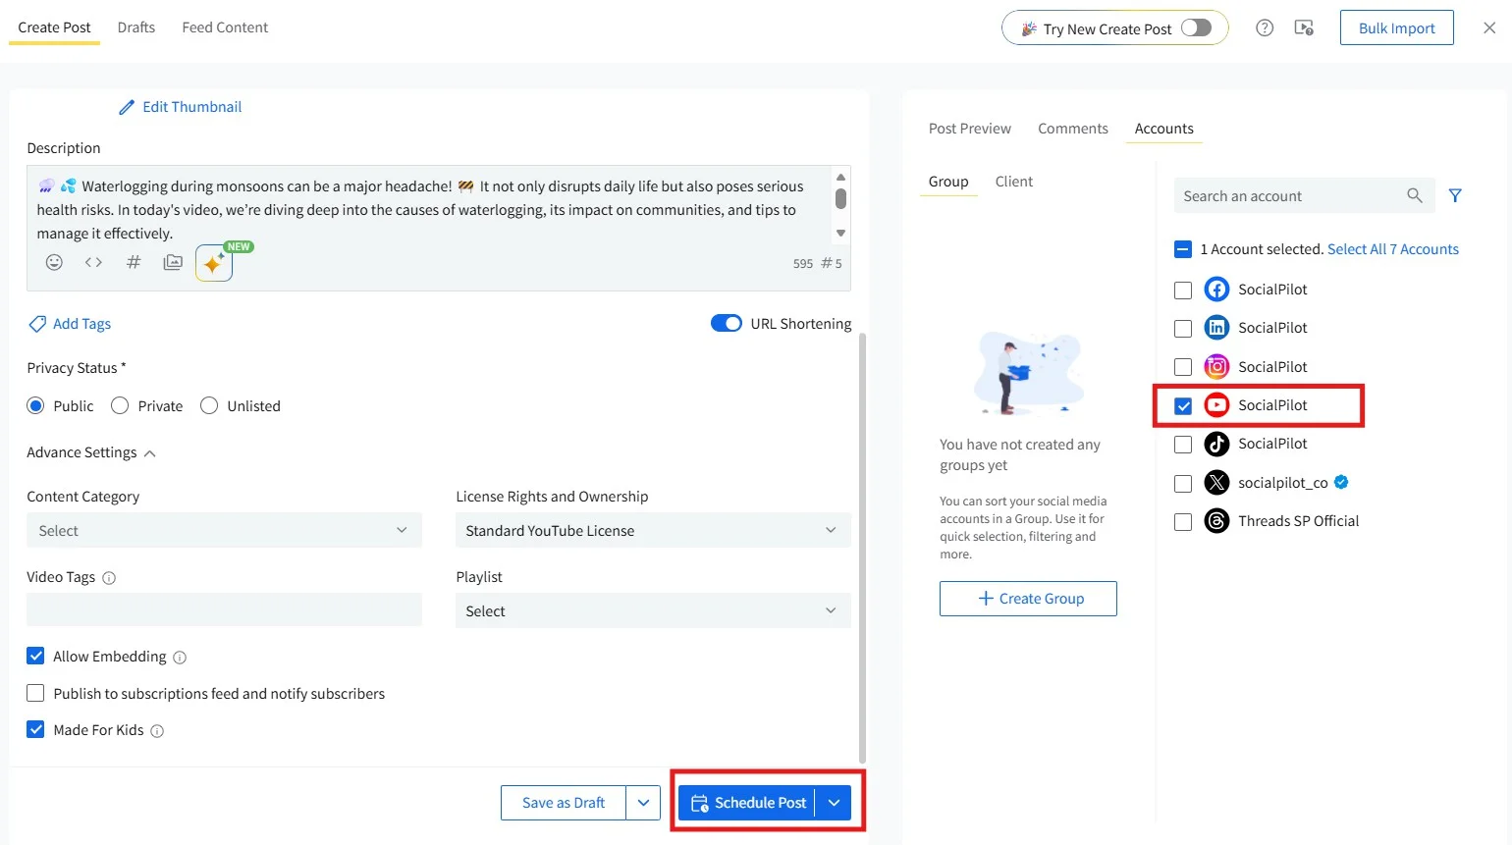Uncheck the Made For Kids checkbox

[x=35, y=729]
